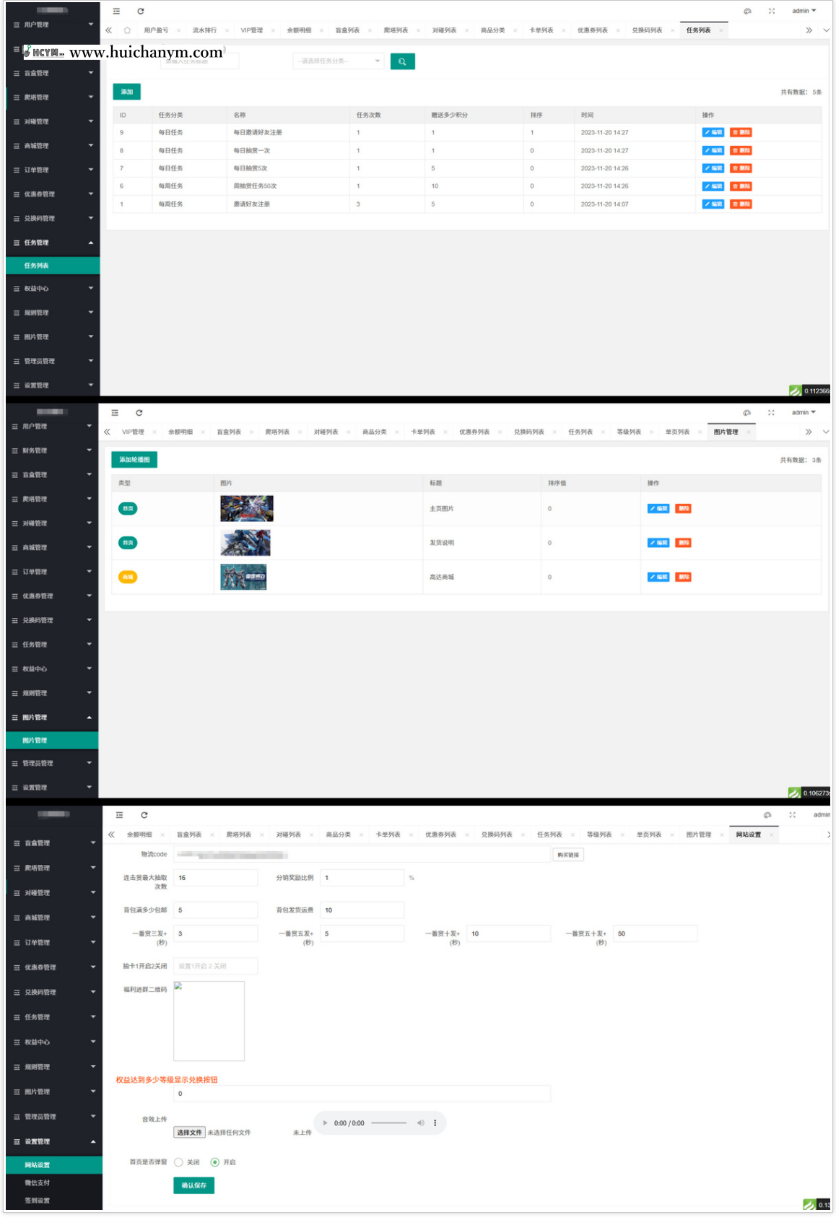
Task: Select the 开启 radio for 首页是否弹窗
Action: tap(214, 1162)
